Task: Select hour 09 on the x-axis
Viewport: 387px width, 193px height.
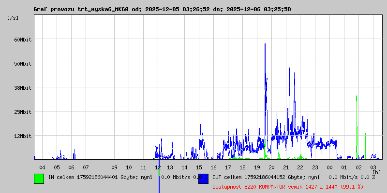Action: (114, 167)
